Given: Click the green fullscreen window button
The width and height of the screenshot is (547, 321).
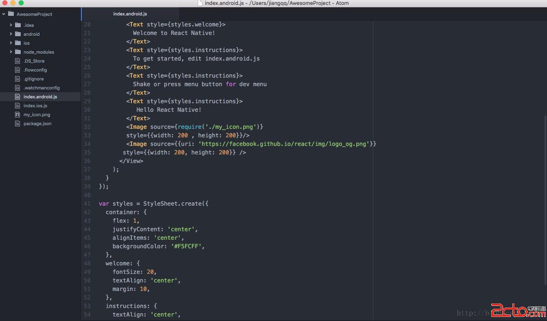Looking at the screenshot, I should coord(21,3).
